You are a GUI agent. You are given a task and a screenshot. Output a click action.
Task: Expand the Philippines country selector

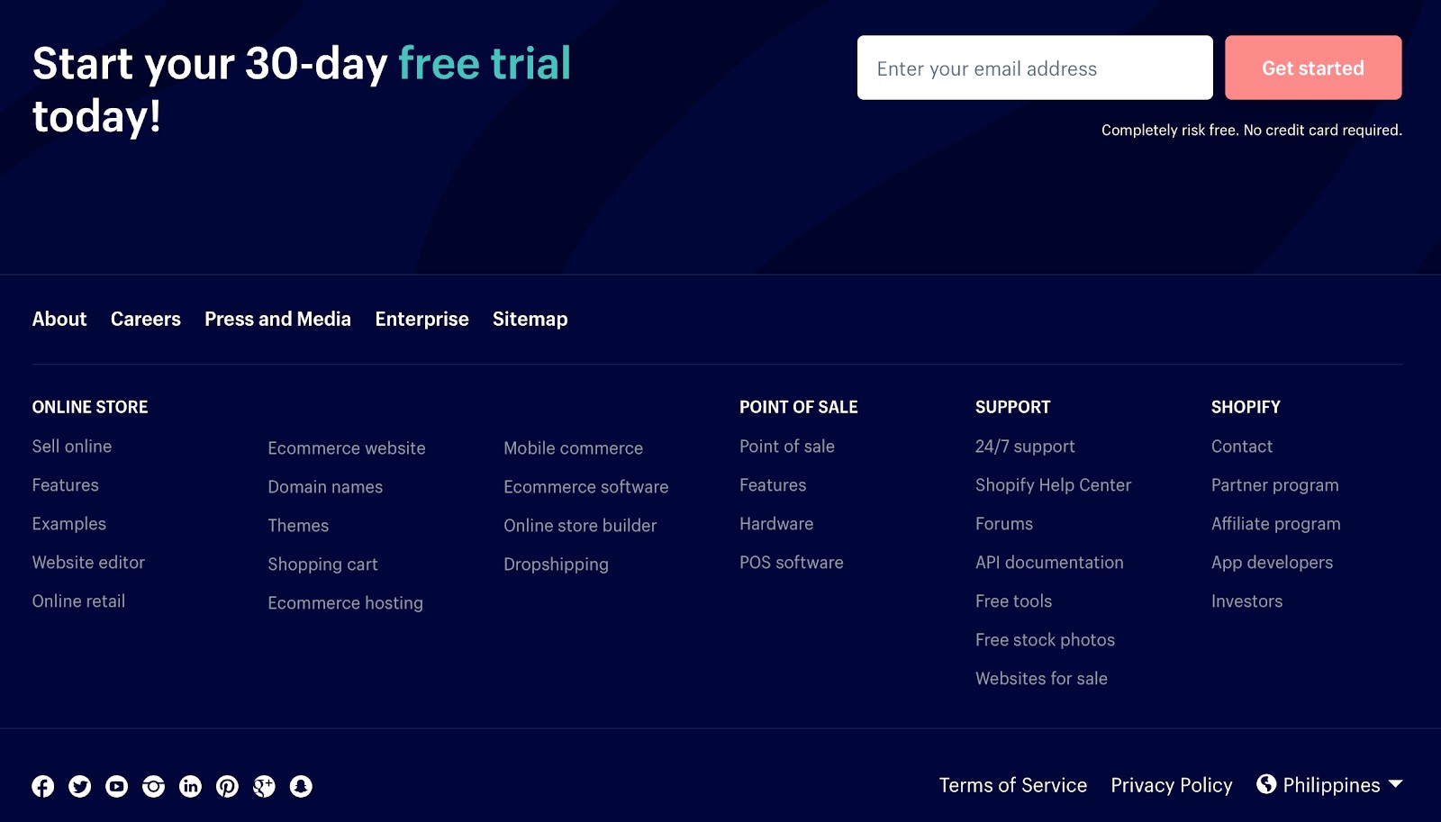1330,785
